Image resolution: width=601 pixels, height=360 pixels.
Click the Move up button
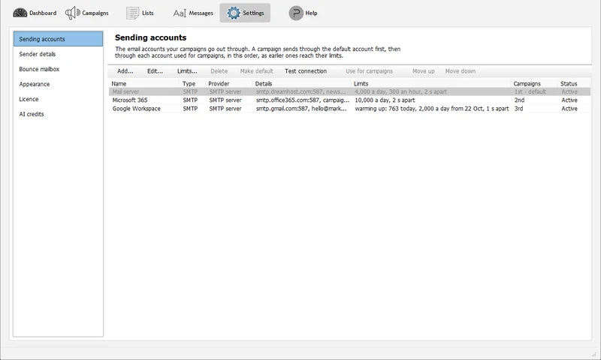coord(423,71)
